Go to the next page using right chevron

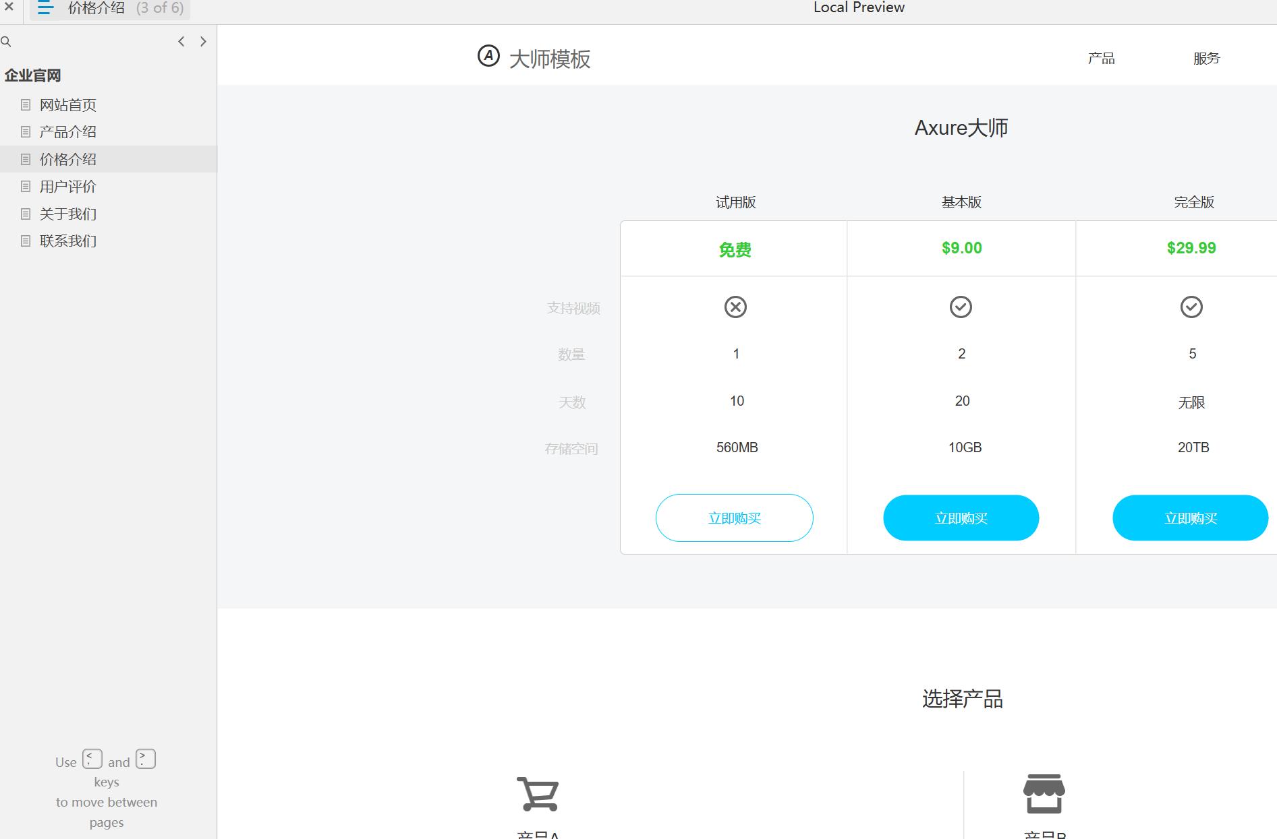pos(203,42)
